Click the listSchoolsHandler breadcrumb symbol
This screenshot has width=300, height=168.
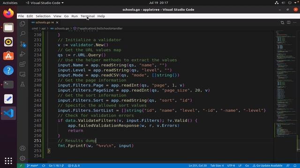(98, 28)
